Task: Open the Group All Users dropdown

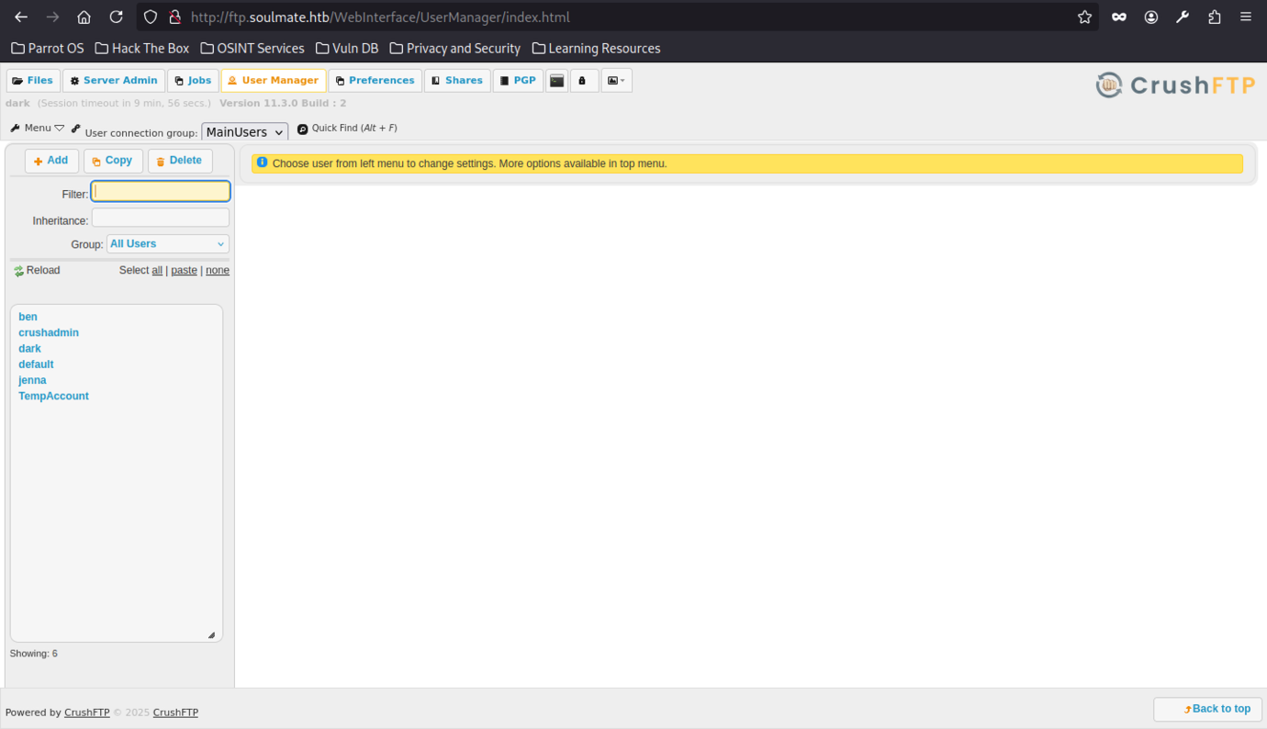Action: pos(167,244)
